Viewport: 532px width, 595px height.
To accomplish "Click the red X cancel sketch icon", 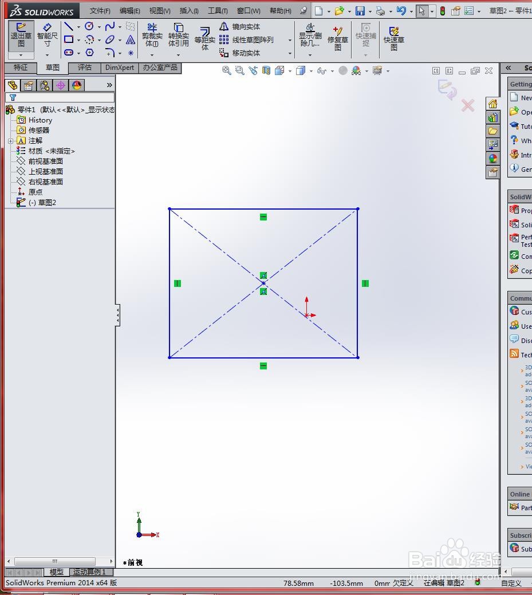I will (468, 105).
